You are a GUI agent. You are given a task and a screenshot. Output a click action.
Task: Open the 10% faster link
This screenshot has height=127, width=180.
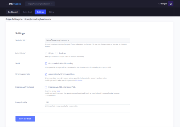pos(79,80)
